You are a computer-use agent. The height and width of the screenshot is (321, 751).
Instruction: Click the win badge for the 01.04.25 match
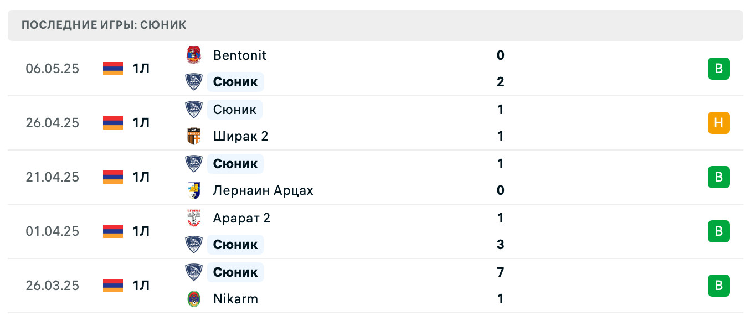(718, 231)
